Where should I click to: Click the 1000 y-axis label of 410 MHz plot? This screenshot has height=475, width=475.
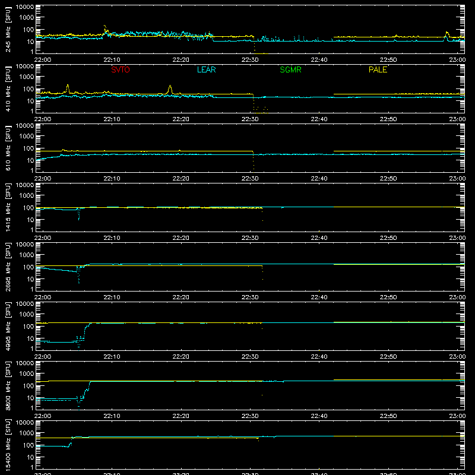(27, 77)
